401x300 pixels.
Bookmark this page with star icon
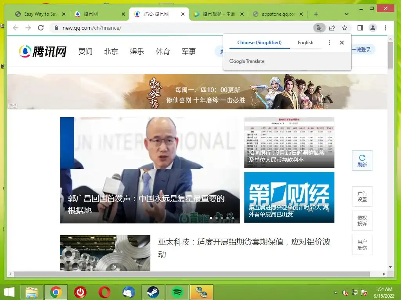345,28
